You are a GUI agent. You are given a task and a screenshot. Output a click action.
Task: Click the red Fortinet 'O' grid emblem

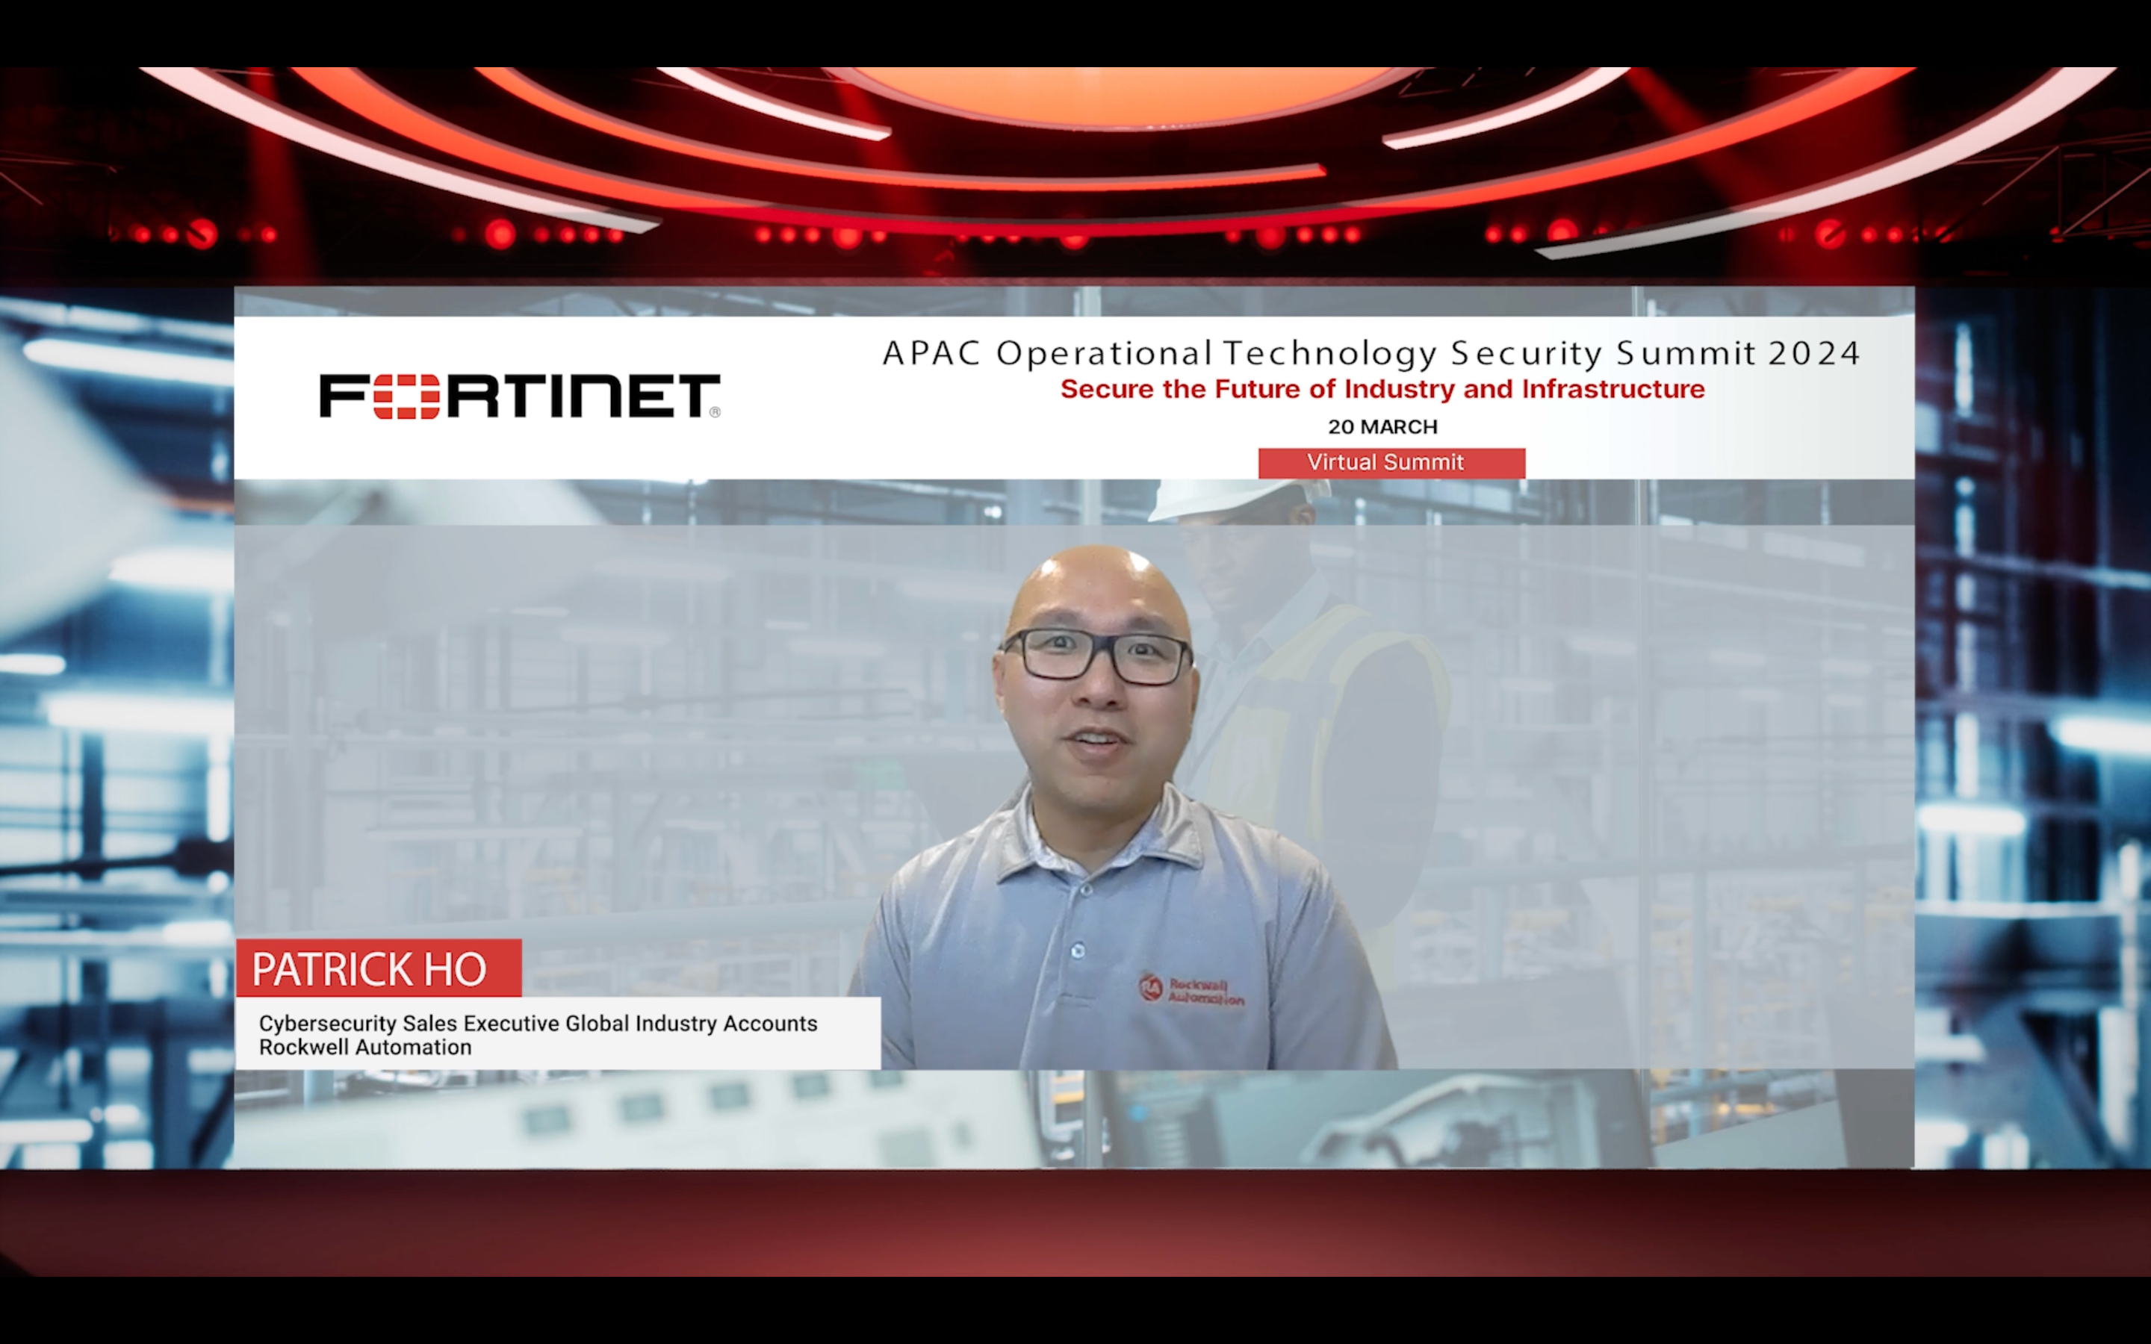[406, 396]
